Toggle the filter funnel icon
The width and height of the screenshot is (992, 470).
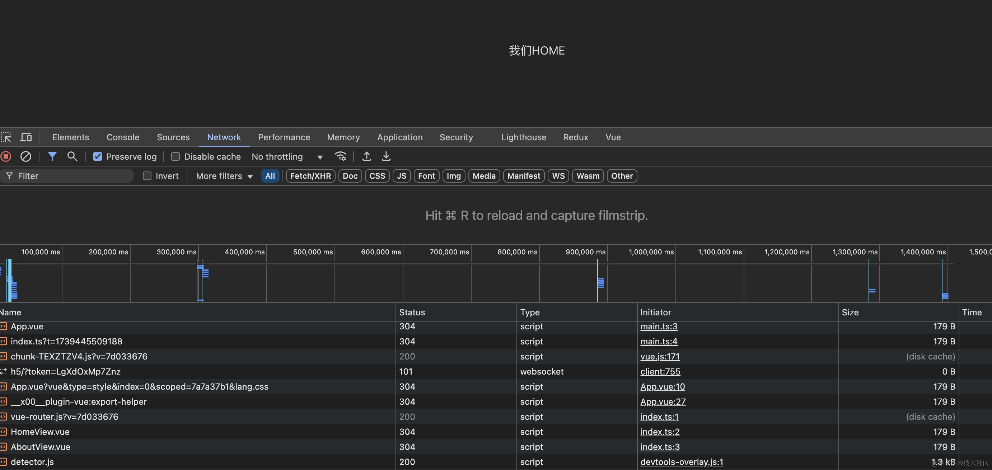[52, 156]
